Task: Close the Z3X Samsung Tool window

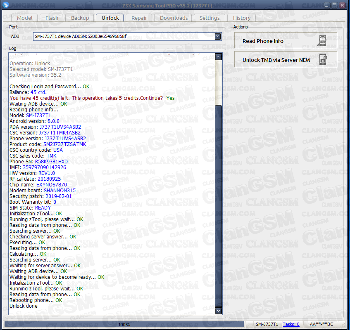Action: point(342,5)
